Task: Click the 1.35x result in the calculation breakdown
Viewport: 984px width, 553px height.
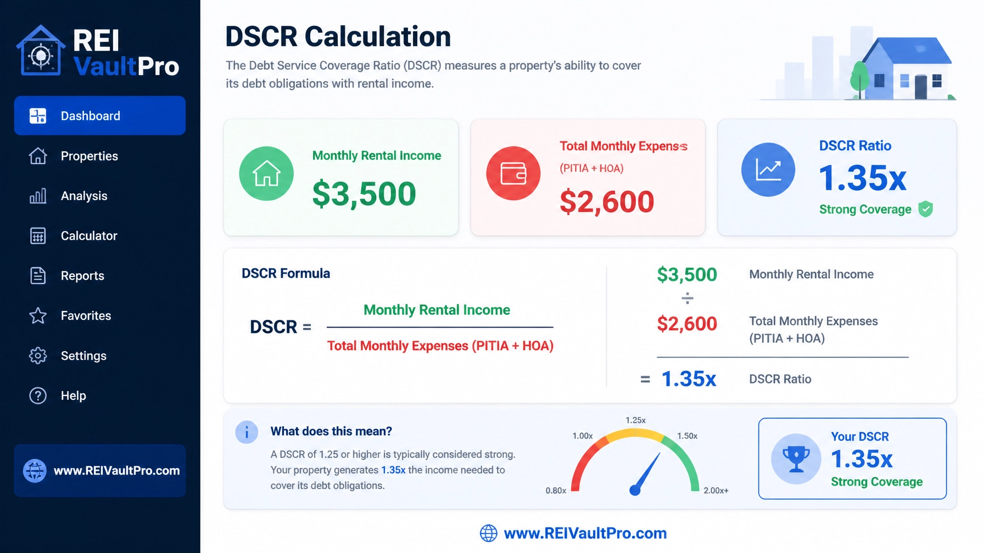Action: 689,379
